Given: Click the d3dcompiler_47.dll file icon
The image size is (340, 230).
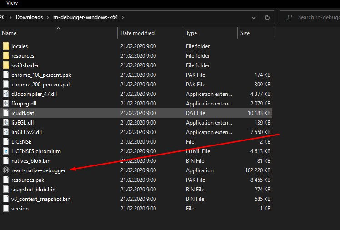Looking at the screenshot, I should [6, 94].
